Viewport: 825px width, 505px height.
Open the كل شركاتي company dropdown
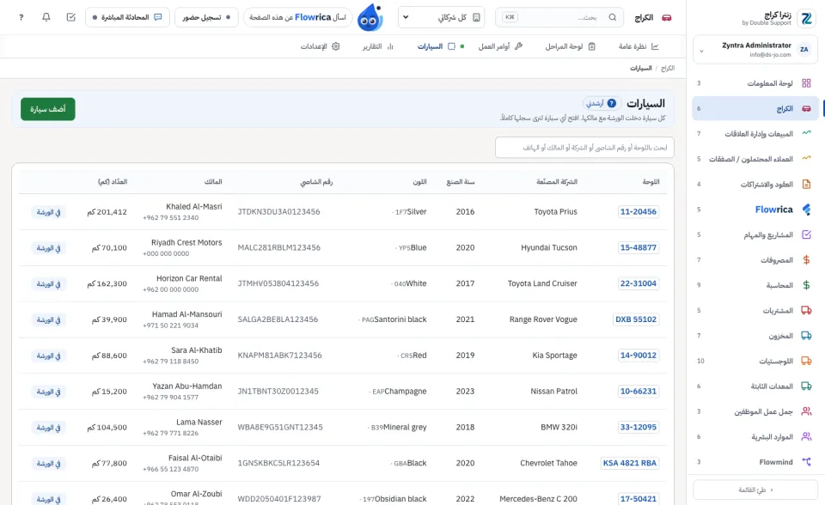(442, 17)
